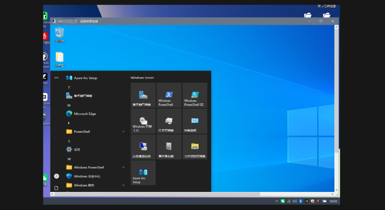Image resolution: width=385 pixels, height=210 pixels.
Task: Open Settings from the Start menu app list
Action: [73, 149]
